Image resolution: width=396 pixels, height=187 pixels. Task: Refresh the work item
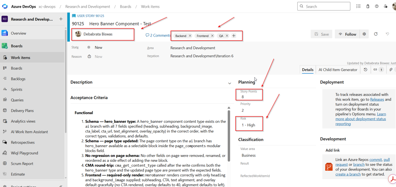(376, 34)
